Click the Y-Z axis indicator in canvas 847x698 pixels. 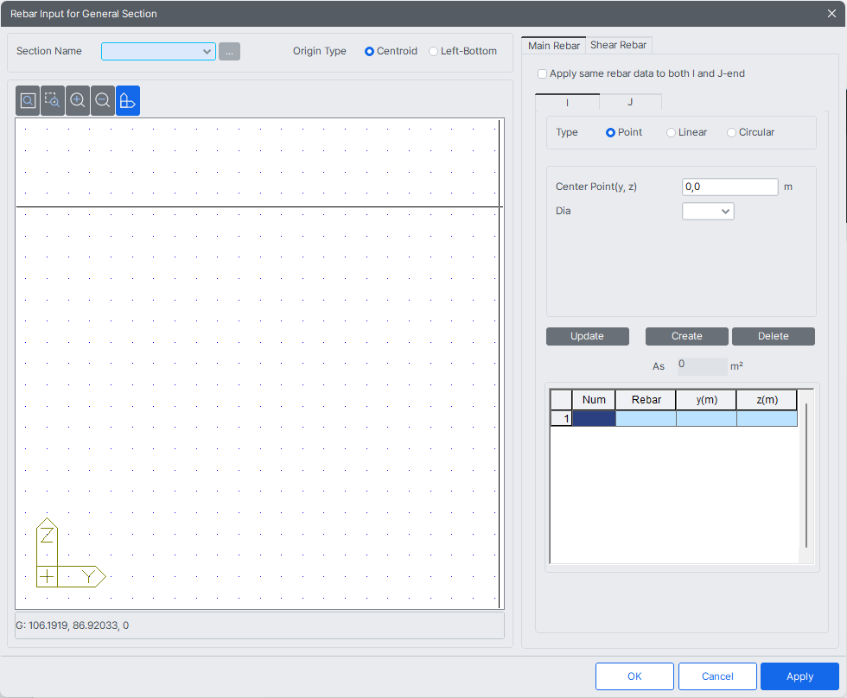click(71, 553)
